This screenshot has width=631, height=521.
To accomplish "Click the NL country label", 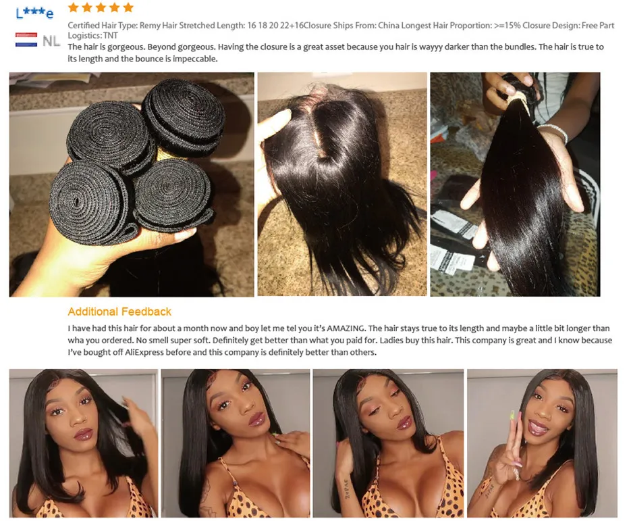I will [51, 41].
